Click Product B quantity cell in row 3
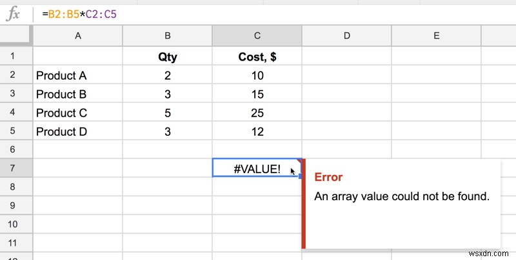The height and width of the screenshot is (260, 516). tap(168, 93)
